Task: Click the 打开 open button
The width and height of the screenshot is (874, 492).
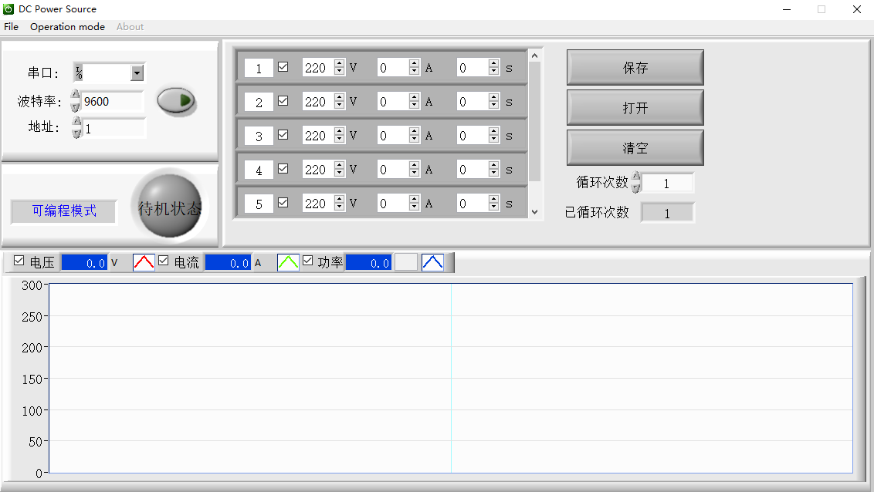Action: point(635,107)
